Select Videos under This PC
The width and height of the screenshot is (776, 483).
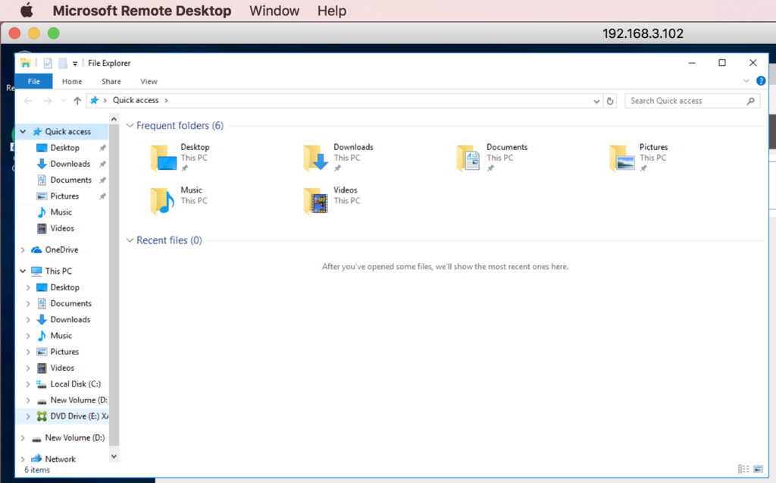click(62, 368)
